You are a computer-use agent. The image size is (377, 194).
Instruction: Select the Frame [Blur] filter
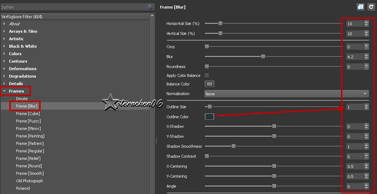27,106
